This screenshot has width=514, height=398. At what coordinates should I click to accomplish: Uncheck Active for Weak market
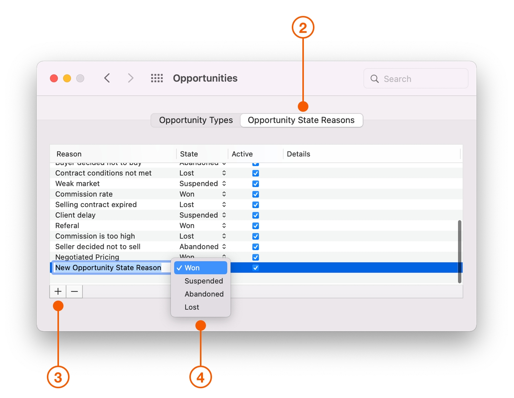click(x=255, y=184)
